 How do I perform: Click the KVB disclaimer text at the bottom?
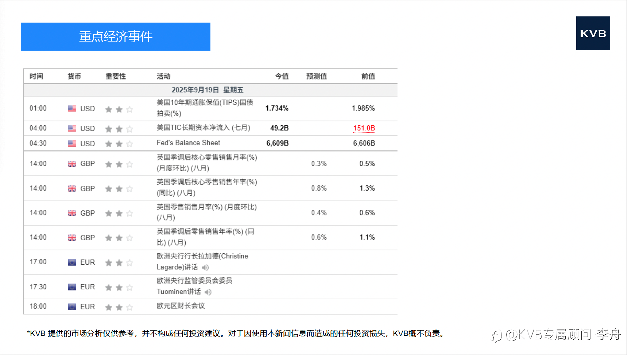pyautogui.click(x=237, y=333)
